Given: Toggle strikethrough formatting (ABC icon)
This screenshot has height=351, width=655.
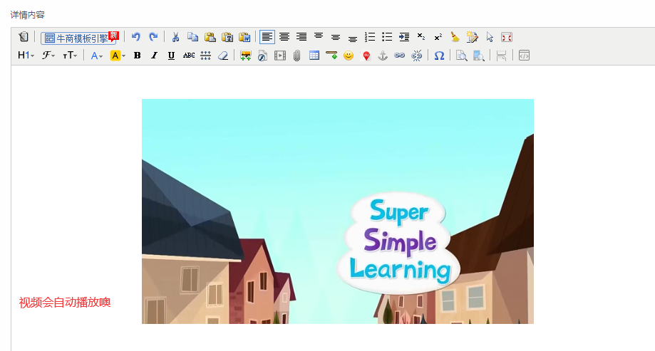Looking at the screenshot, I should pyautogui.click(x=188, y=56).
